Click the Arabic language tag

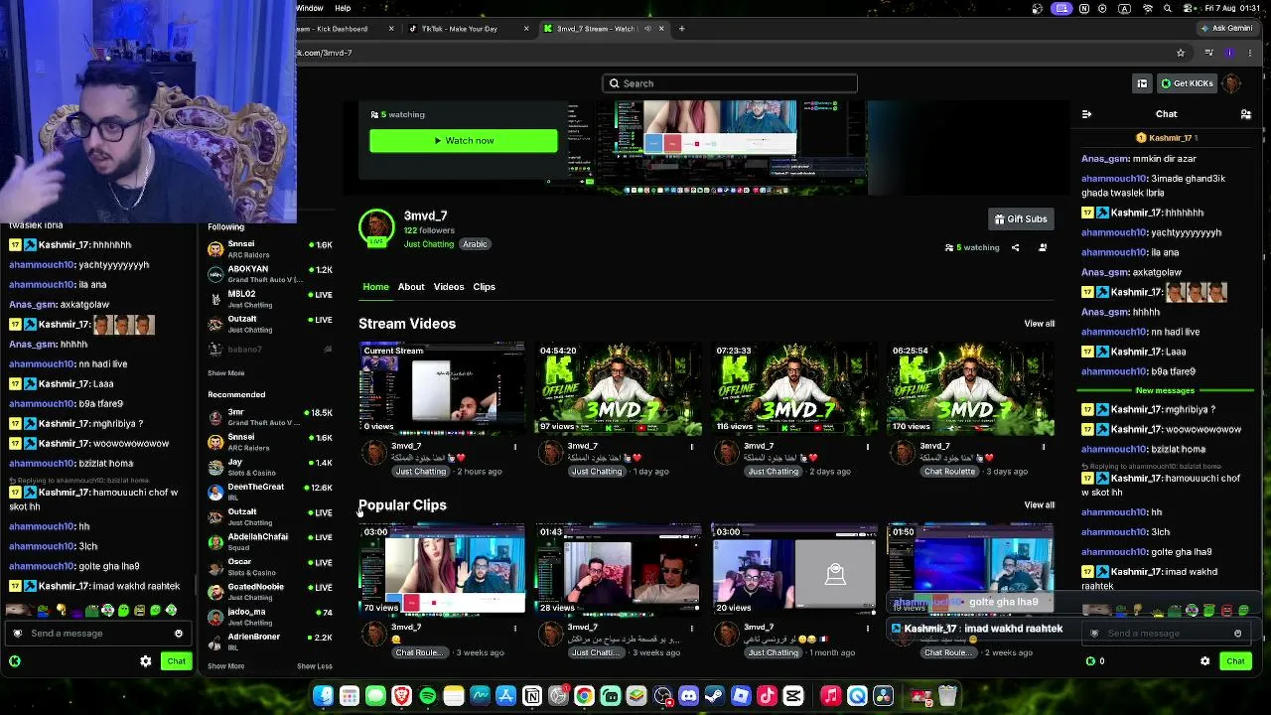tap(475, 244)
